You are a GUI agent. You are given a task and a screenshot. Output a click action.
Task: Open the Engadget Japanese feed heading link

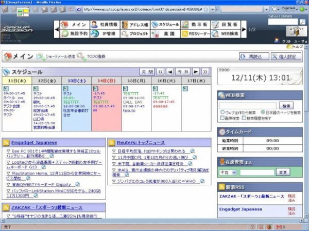click(x=33, y=142)
